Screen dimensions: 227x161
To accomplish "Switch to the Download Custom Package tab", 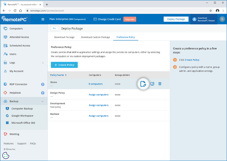I will click(95, 37).
